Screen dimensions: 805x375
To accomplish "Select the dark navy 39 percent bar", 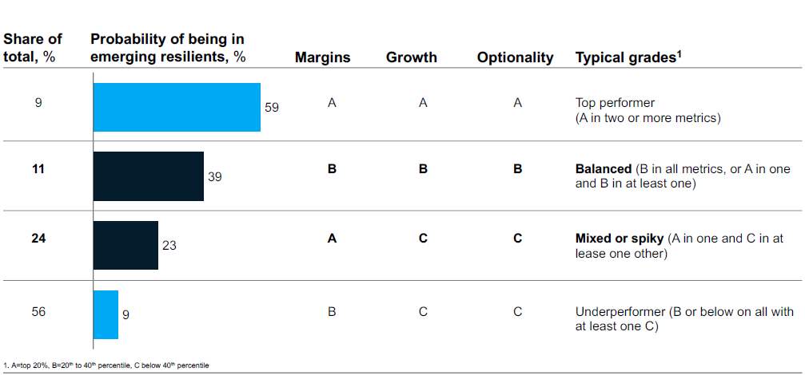I will click(x=149, y=176).
